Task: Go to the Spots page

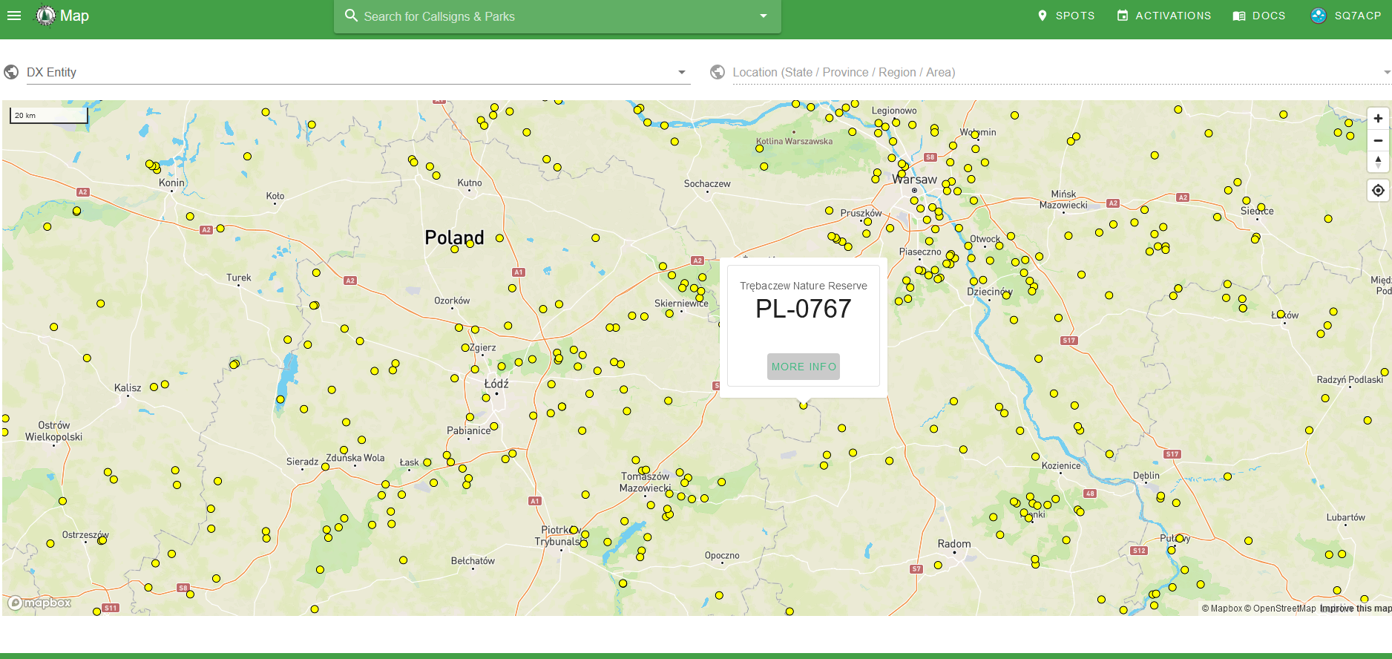Action: pos(1066,16)
